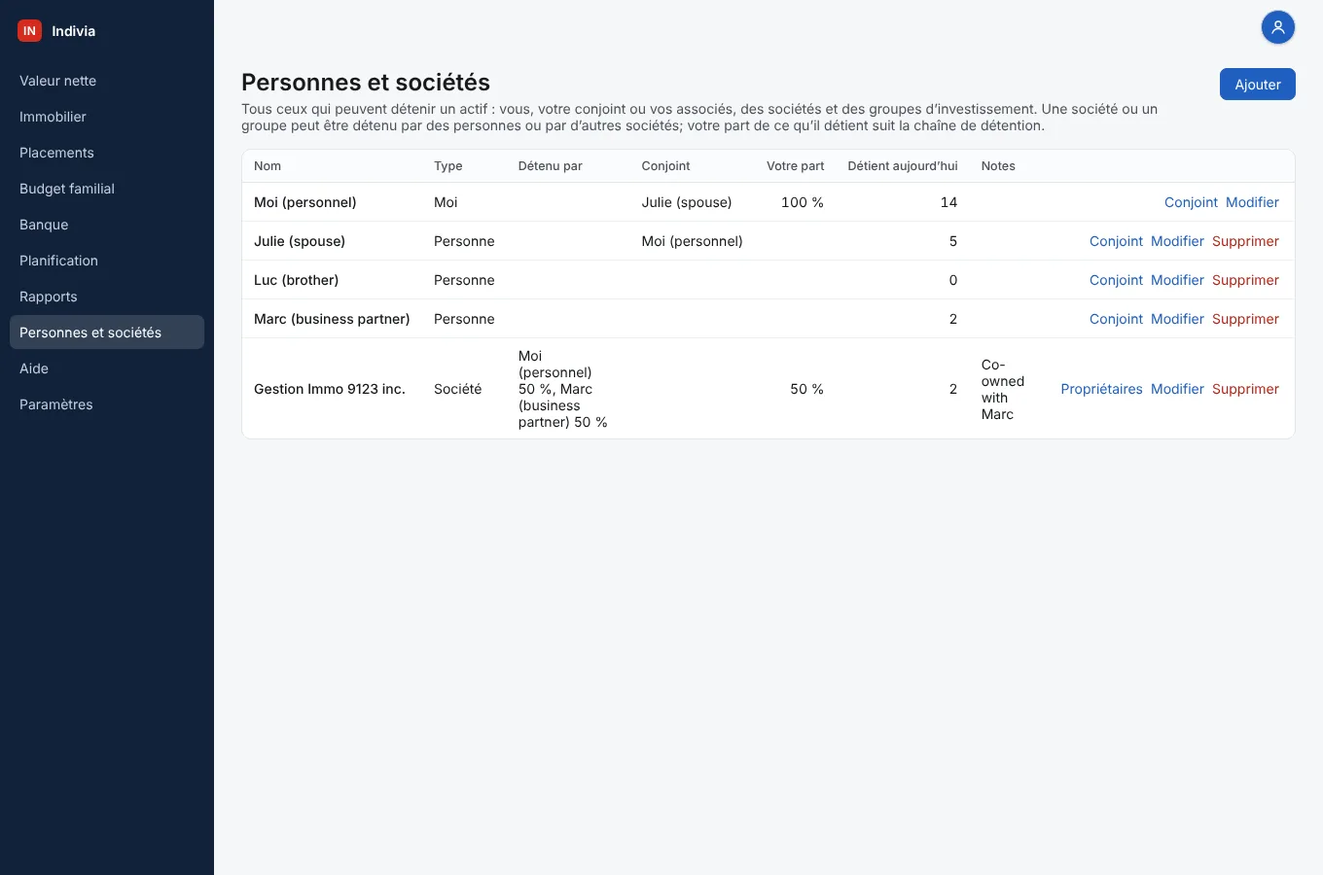Click the Société type cell

click(458, 389)
